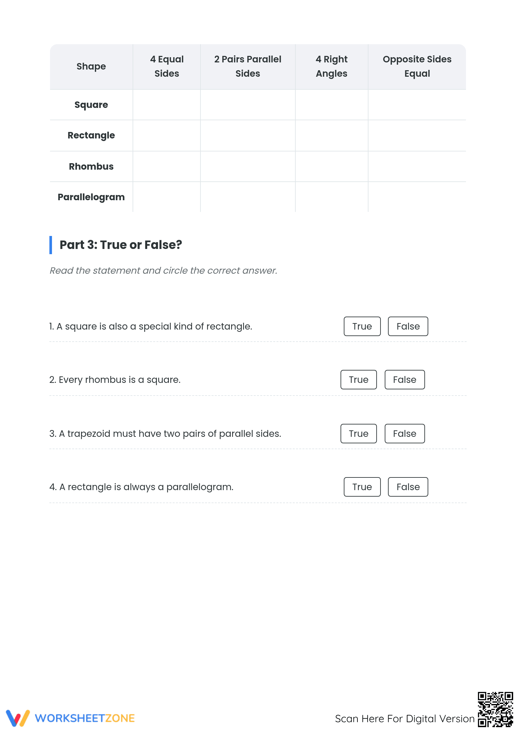Mark True for the trapezoid statement

coord(359,434)
